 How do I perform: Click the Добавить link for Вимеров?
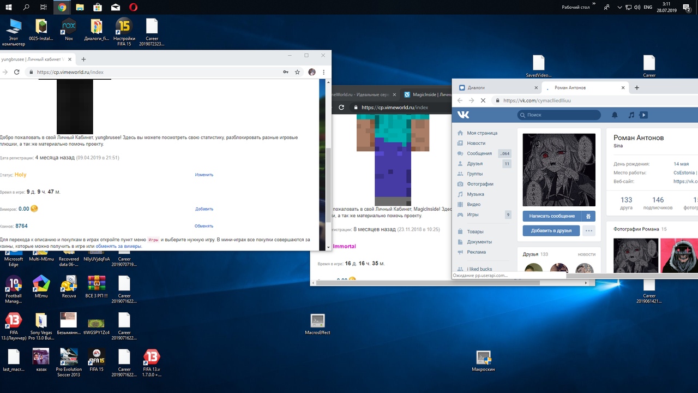pyautogui.click(x=204, y=209)
